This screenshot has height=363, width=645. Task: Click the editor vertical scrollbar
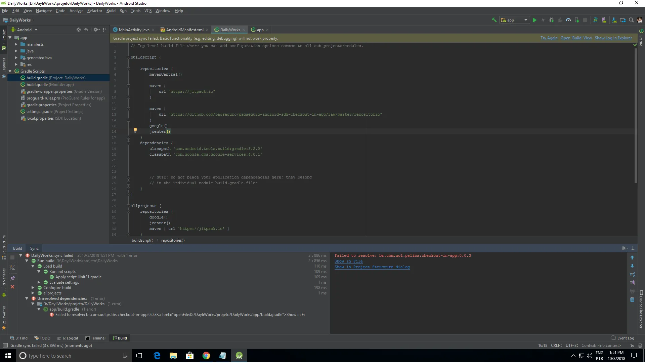[635, 114]
